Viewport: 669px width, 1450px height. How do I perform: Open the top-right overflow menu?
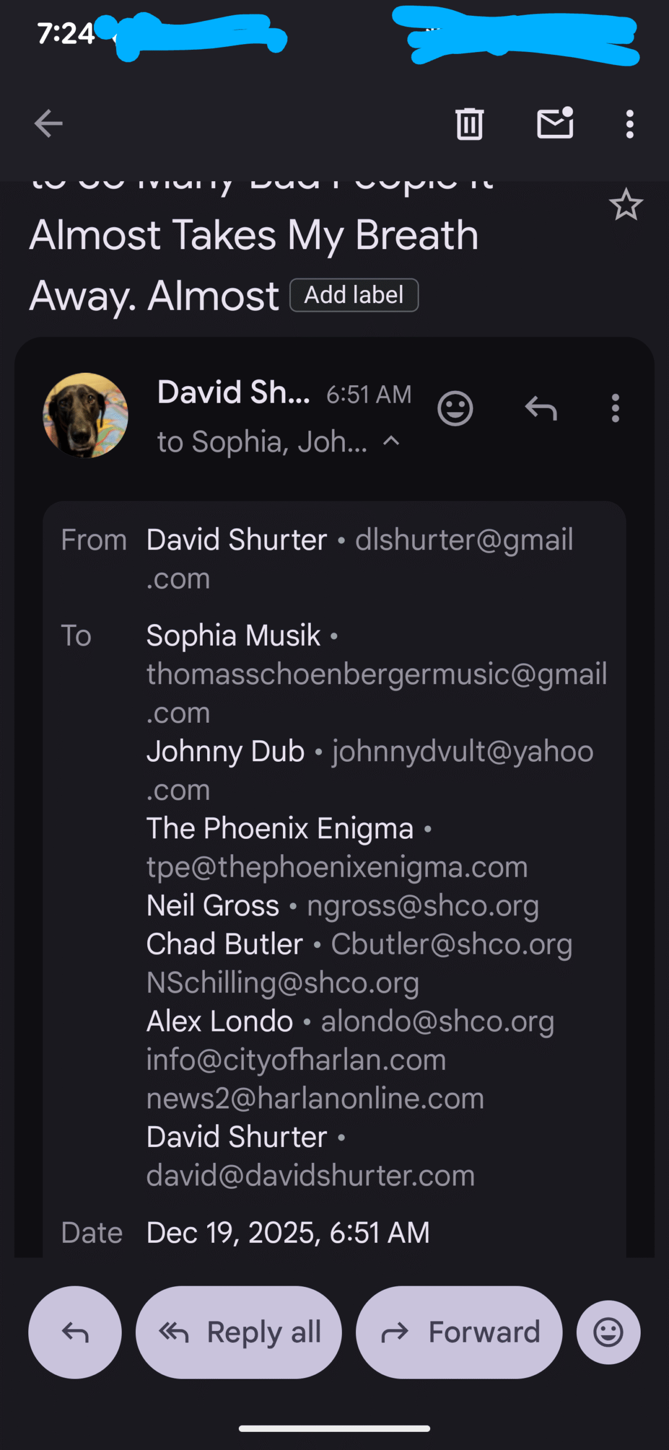(x=629, y=123)
